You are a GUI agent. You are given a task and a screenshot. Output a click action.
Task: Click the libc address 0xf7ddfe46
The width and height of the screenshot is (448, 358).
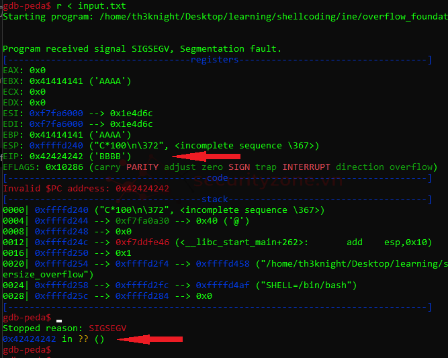point(142,242)
